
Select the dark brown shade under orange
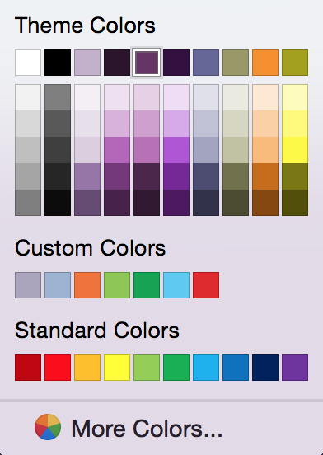pos(265,203)
